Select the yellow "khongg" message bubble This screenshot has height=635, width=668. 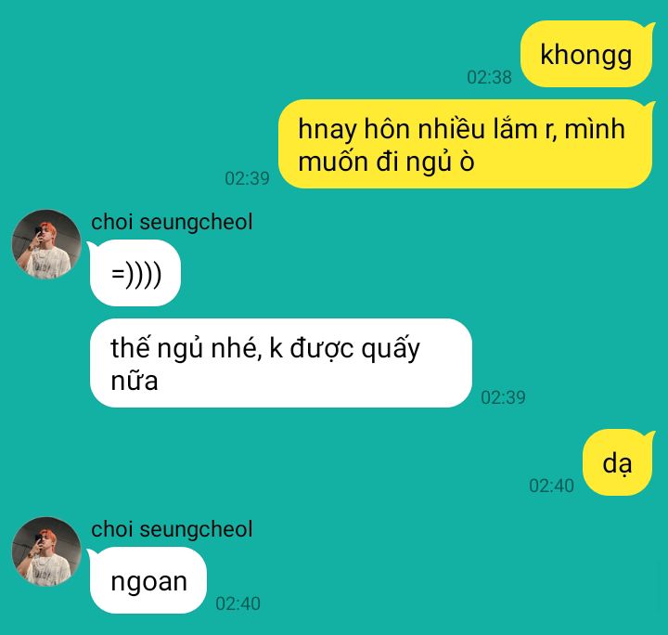[586, 54]
